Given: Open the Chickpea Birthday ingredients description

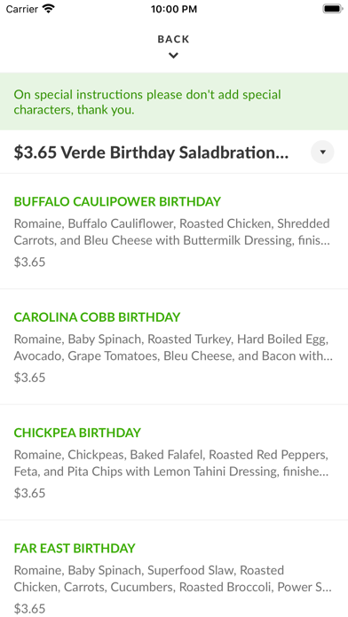Looking at the screenshot, I should [172, 463].
